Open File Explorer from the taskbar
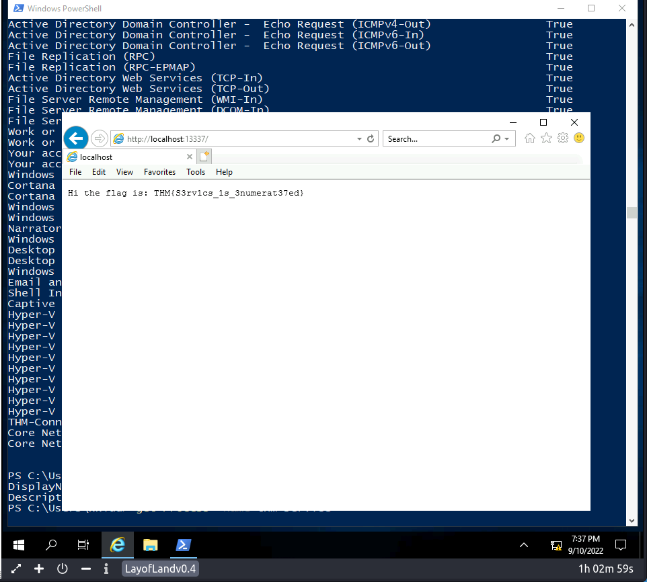647x582 pixels. 151,544
